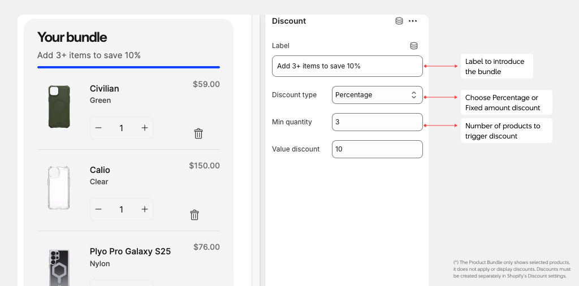Viewport: 579px width, 286px height.
Task: Remove the Calio item using trash icon
Action: point(195,215)
